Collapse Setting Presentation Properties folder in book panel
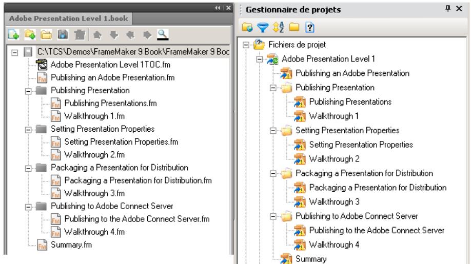Viewport: 471px width, 264px height. pyautogui.click(x=28, y=130)
